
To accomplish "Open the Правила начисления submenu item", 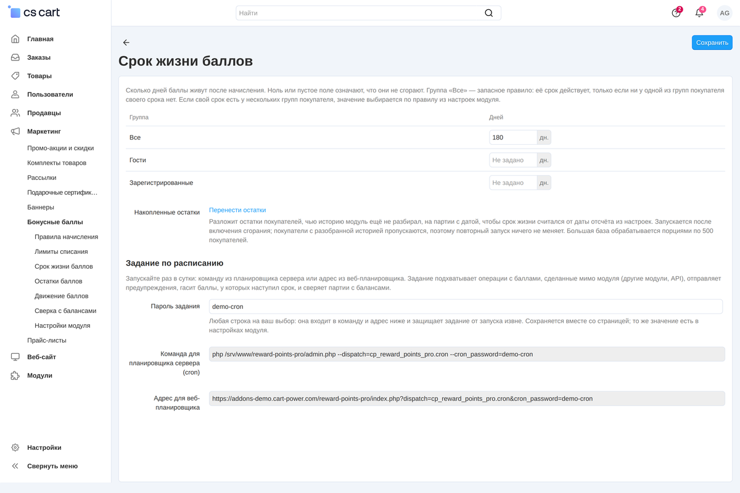I will (66, 237).
